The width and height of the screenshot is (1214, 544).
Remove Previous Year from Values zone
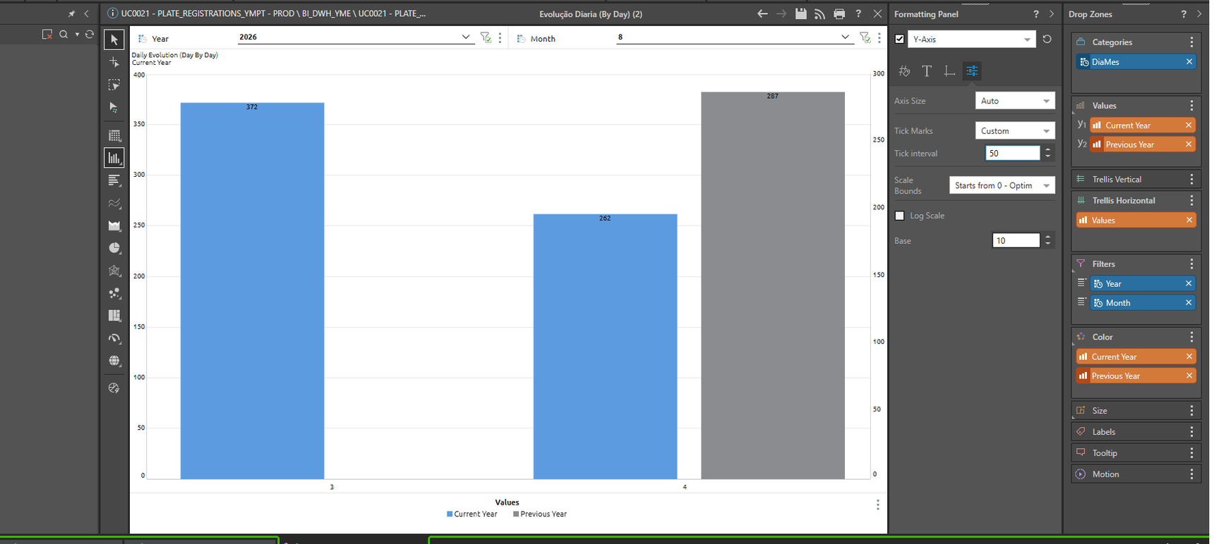coord(1189,144)
